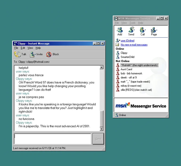Click the scroll down arrow in chat history
Image resolution: width=181 pixels, height=166 pixels.
[101, 129]
